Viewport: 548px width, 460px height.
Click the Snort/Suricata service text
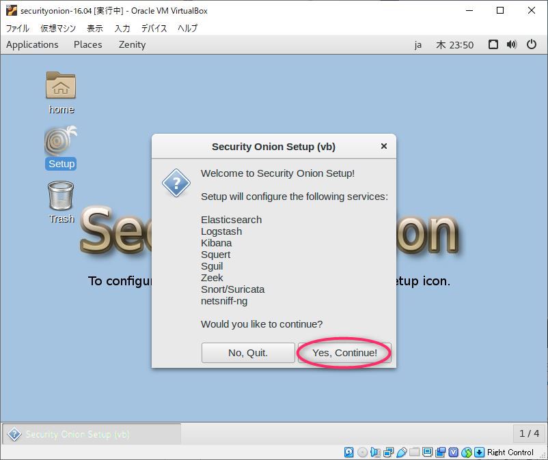tap(232, 289)
